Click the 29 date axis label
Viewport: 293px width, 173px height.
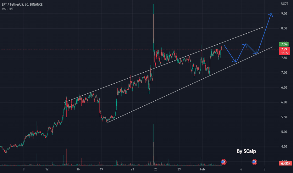[179, 169]
